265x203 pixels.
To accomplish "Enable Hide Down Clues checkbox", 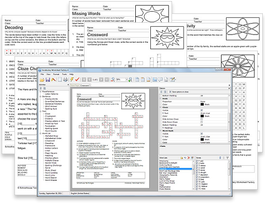I will 202,122.
